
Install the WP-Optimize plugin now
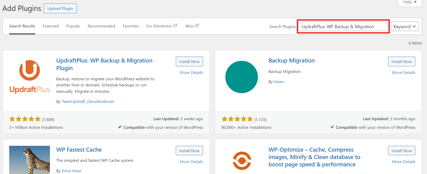click(402, 151)
